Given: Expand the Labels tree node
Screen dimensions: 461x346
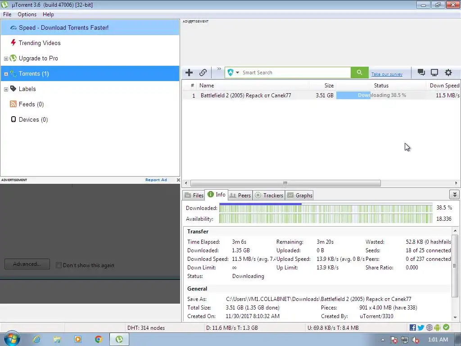Looking at the screenshot, I should point(6,89).
